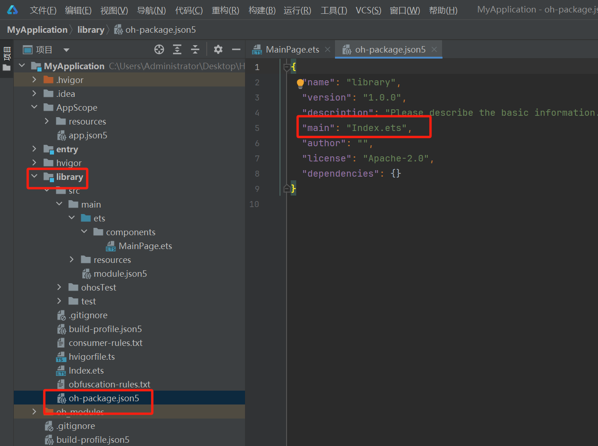598x446 pixels.
Task: Click the MainPage.ets file icon in tree
Action: click(x=111, y=246)
